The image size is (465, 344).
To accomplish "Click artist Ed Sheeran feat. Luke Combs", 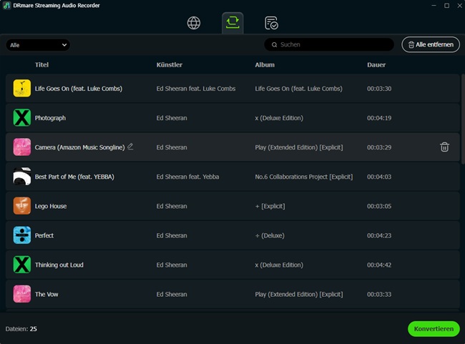I will pyautogui.click(x=196, y=89).
